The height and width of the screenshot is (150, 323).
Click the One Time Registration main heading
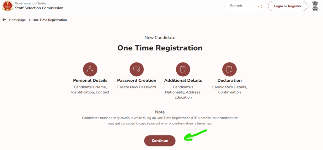(160, 48)
